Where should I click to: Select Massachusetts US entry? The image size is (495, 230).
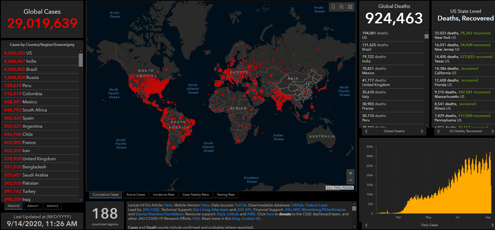(x=463, y=94)
